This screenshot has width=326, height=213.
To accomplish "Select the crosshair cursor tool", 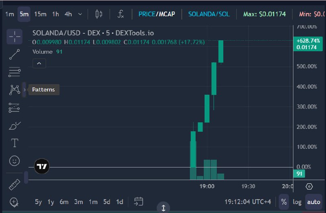I will 15,37.
